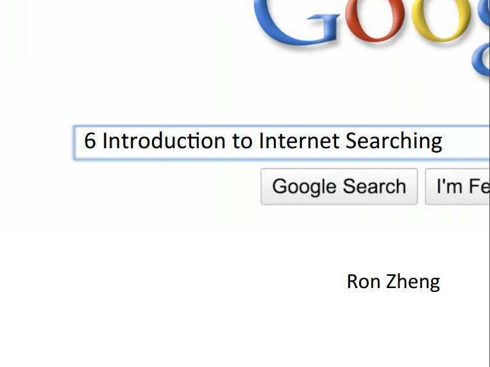Click the blank start of search box before 6
Image resolution: width=490 pixels, height=367 pixels.
[80, 142]
